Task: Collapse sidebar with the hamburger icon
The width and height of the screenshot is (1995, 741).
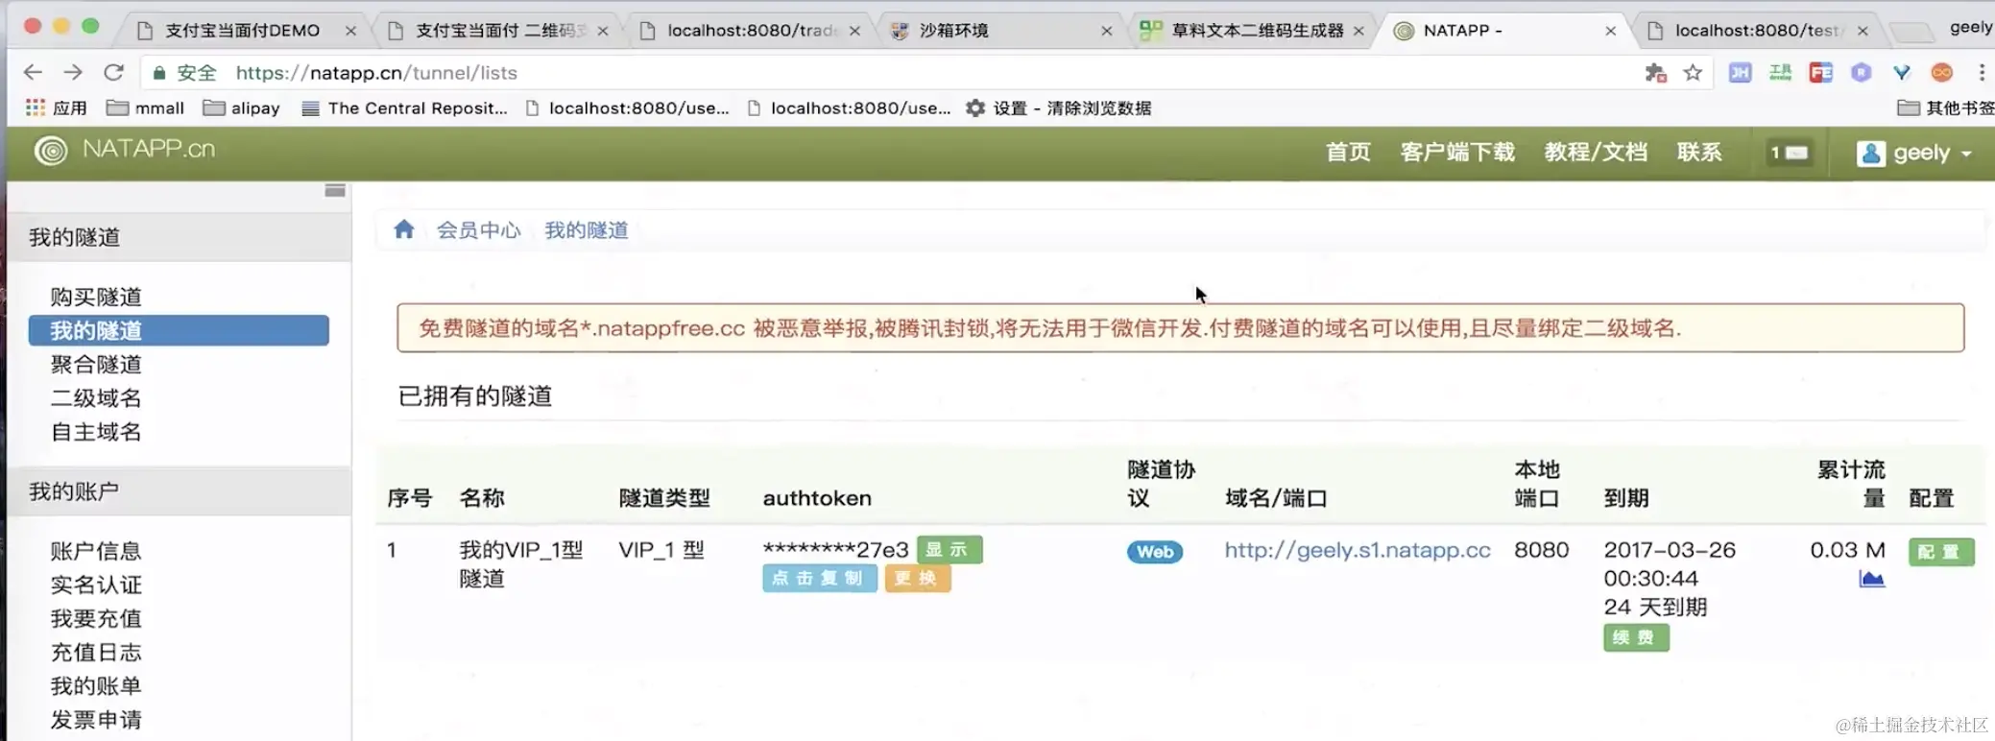Action: tap(335, 190)
